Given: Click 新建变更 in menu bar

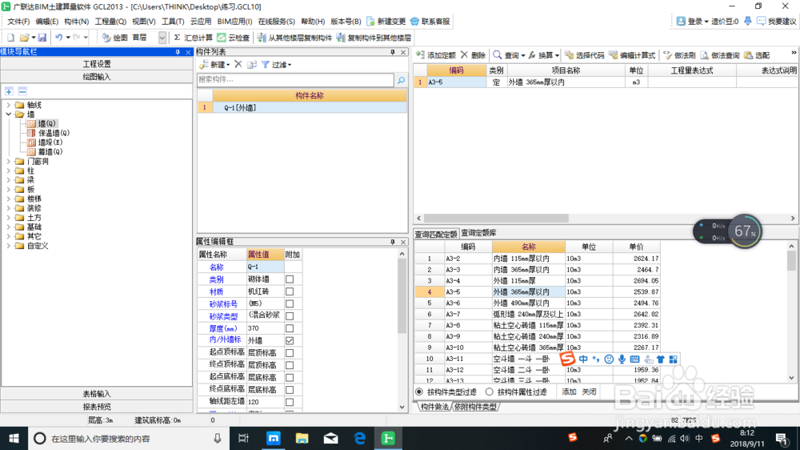Looking at the screenshot, I should 386,22.
